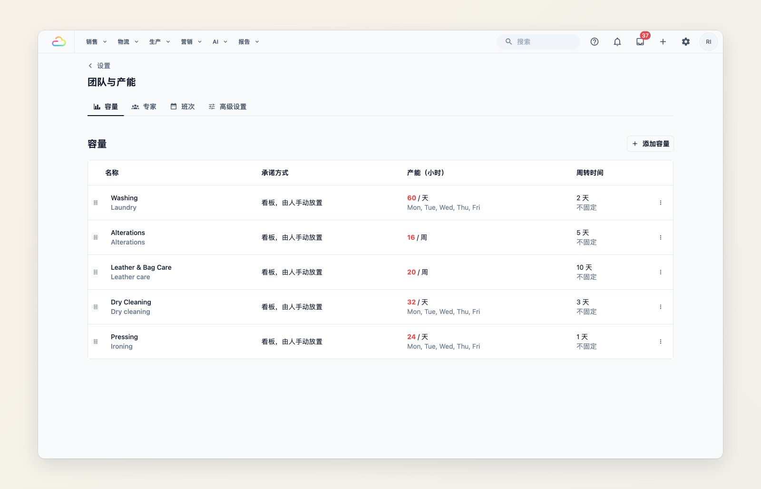Open the Dry Cleaning capacity name

coord(131,302)
